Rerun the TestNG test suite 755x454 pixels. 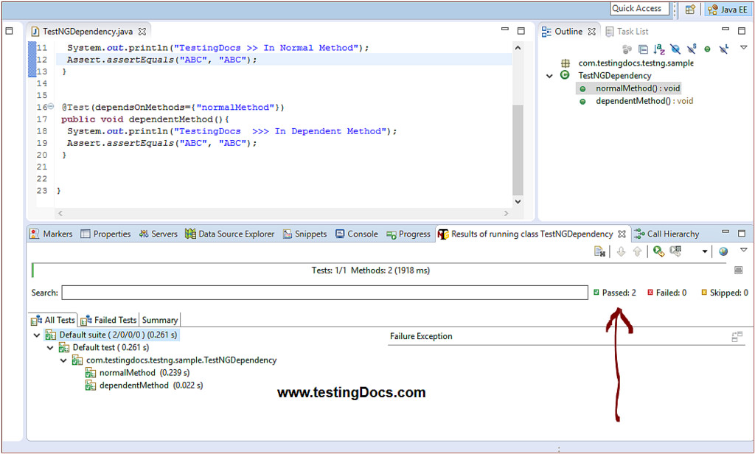tap(658, 251)
